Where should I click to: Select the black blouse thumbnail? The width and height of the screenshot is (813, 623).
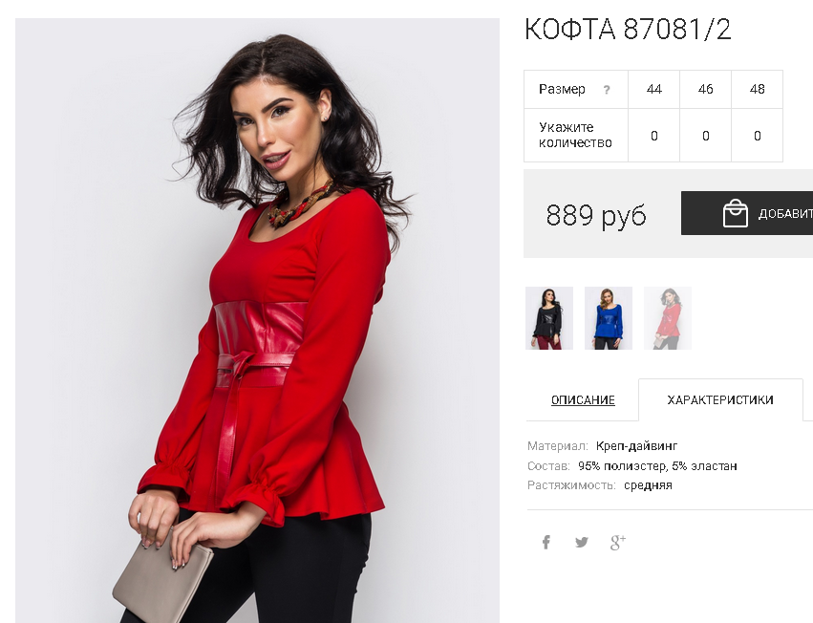(549, 318)
